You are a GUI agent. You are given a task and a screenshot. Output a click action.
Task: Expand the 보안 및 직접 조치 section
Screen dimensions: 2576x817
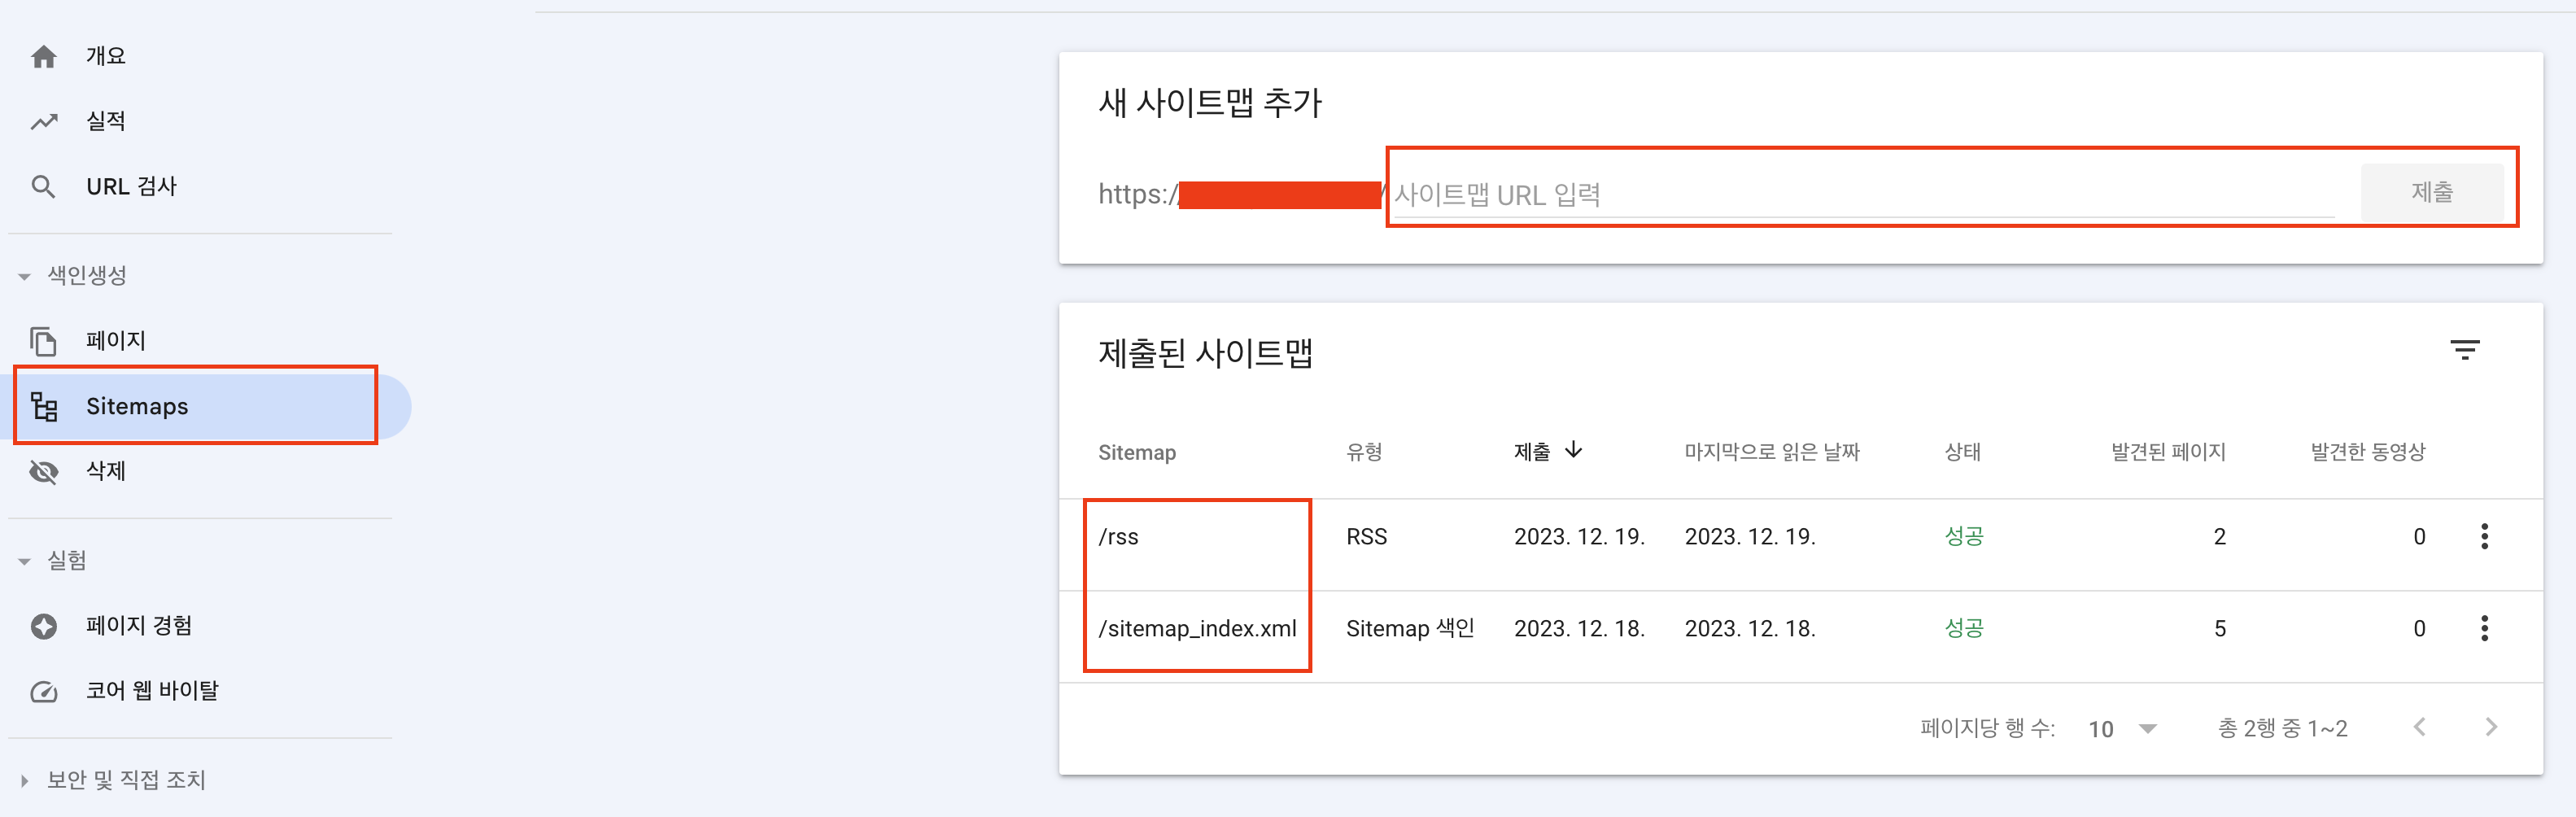click(x=25, y=780)
